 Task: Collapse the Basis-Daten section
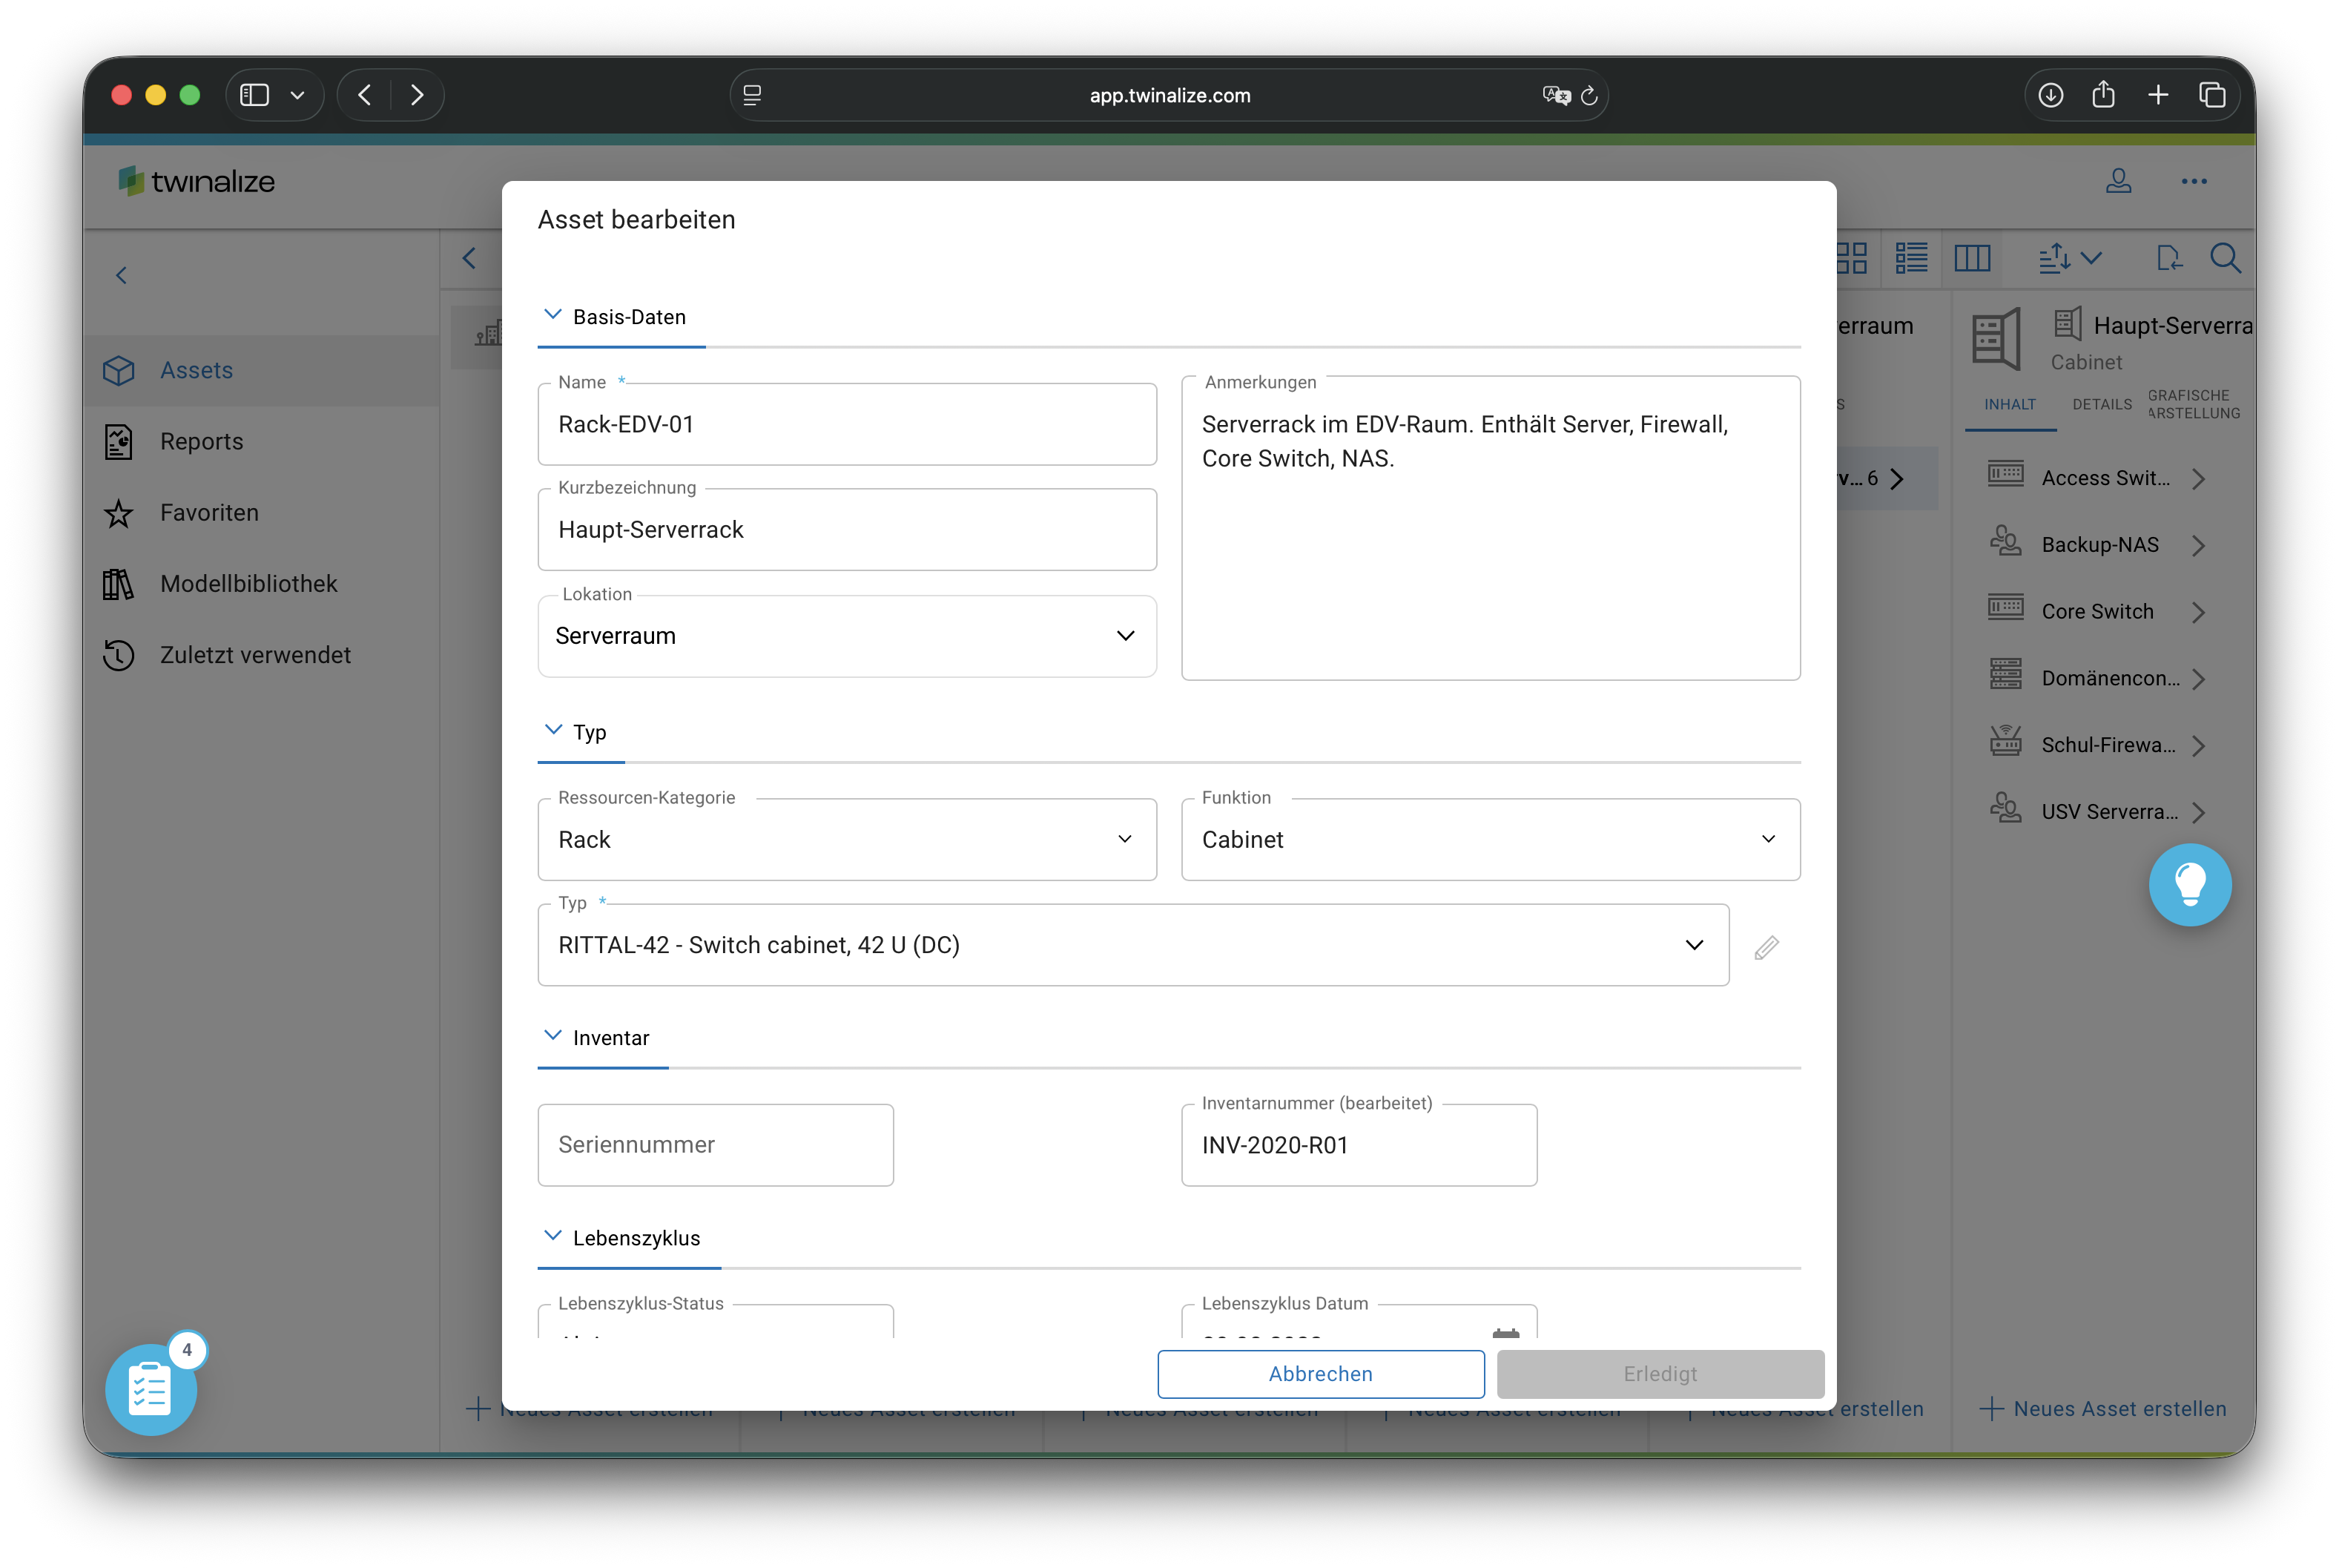[552, 316]
